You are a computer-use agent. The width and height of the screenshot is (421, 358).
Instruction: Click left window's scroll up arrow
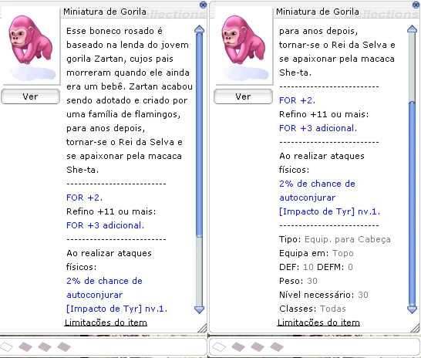point(199,29)
